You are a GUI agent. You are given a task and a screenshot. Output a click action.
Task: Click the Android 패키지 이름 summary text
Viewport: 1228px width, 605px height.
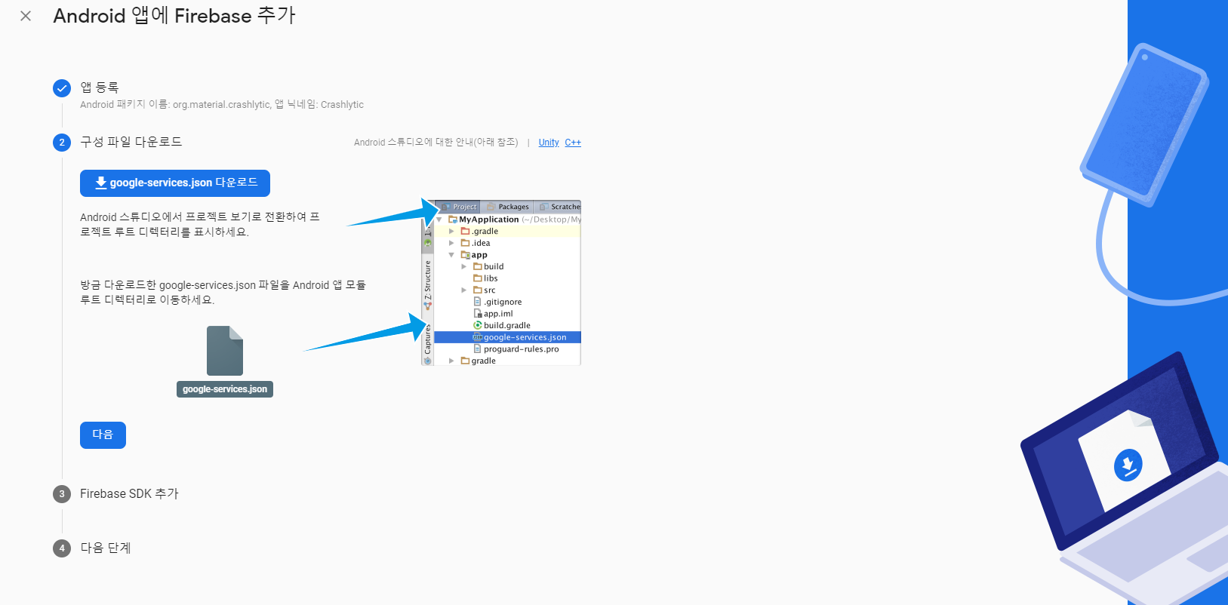tap(222, 105)
